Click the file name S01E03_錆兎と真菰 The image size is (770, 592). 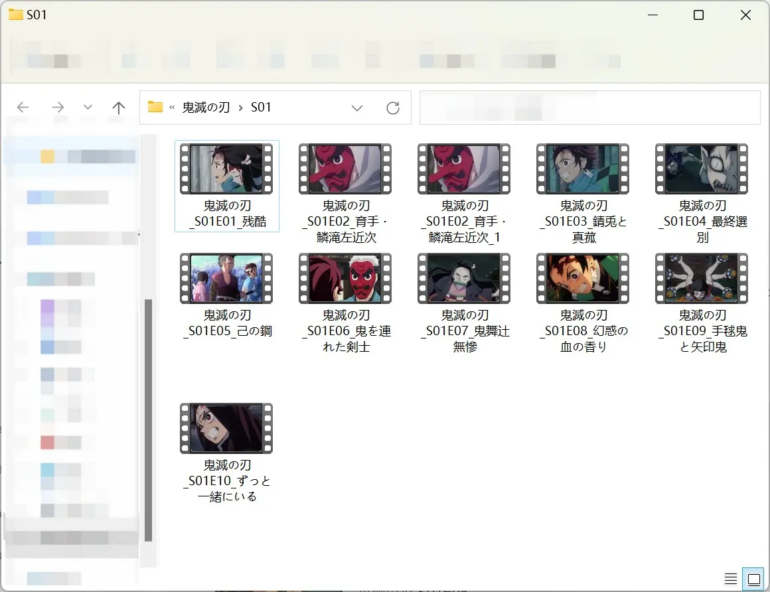pyautogui.click(x=583, y=222)
